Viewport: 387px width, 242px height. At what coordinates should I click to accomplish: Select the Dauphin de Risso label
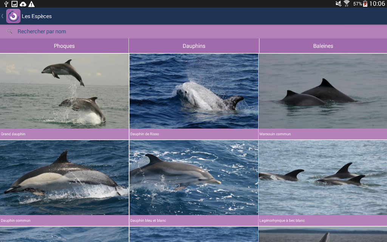[145, 134]
